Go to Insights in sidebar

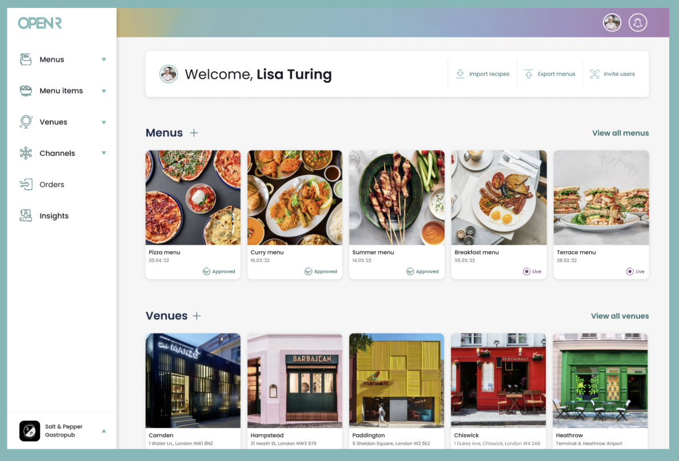(x=54, y=216)
